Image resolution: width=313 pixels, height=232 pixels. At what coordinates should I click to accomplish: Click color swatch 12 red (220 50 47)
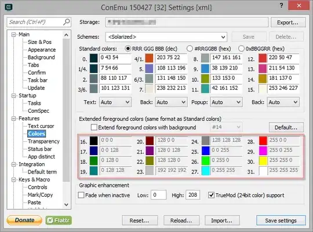point(263,58)
